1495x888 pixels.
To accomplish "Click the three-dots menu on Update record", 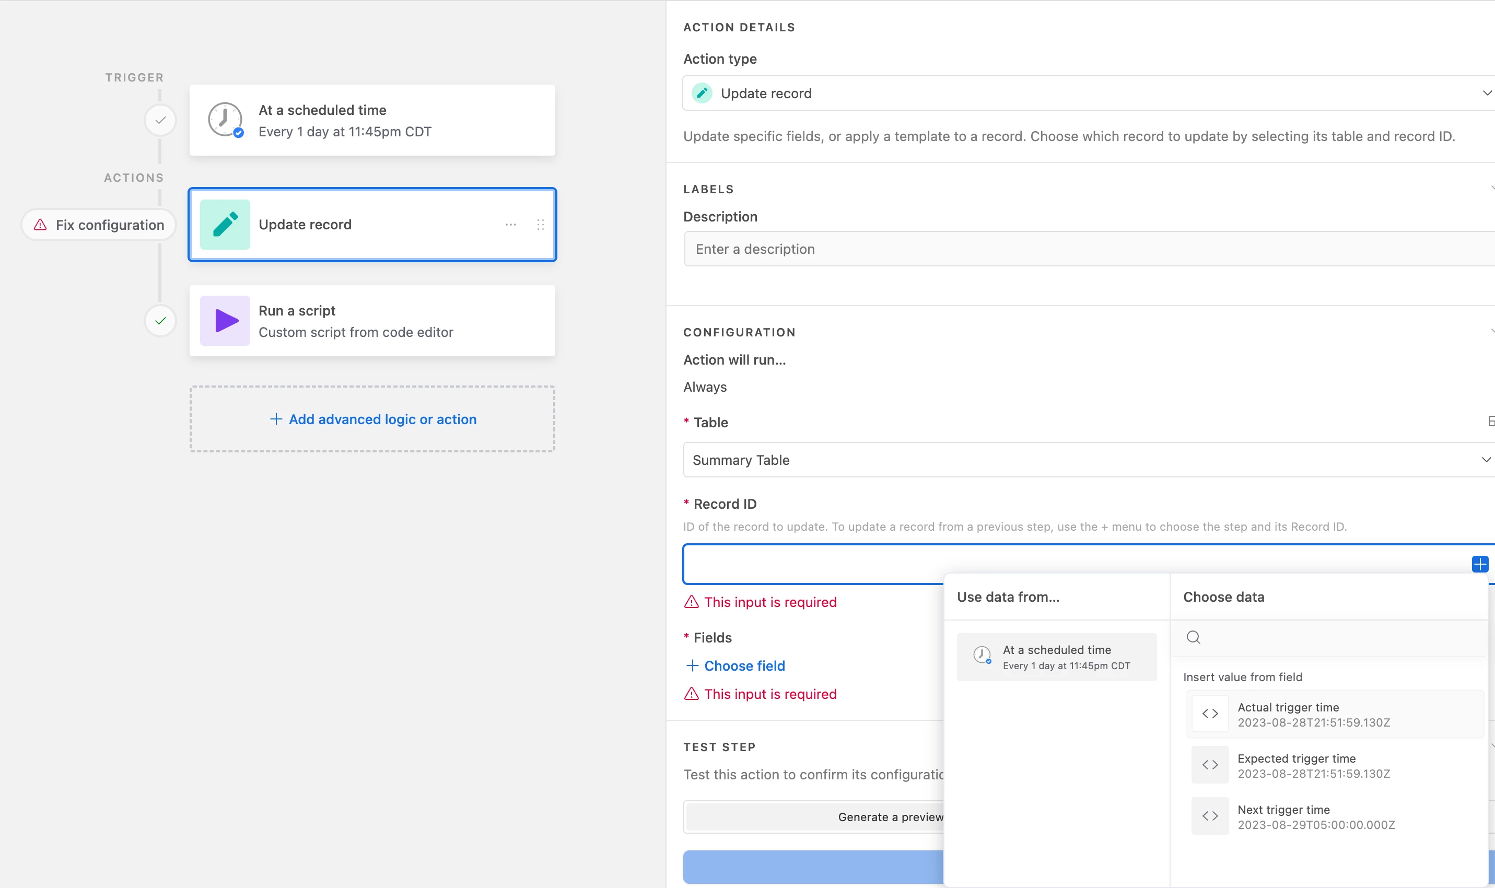I will (510, 225).
